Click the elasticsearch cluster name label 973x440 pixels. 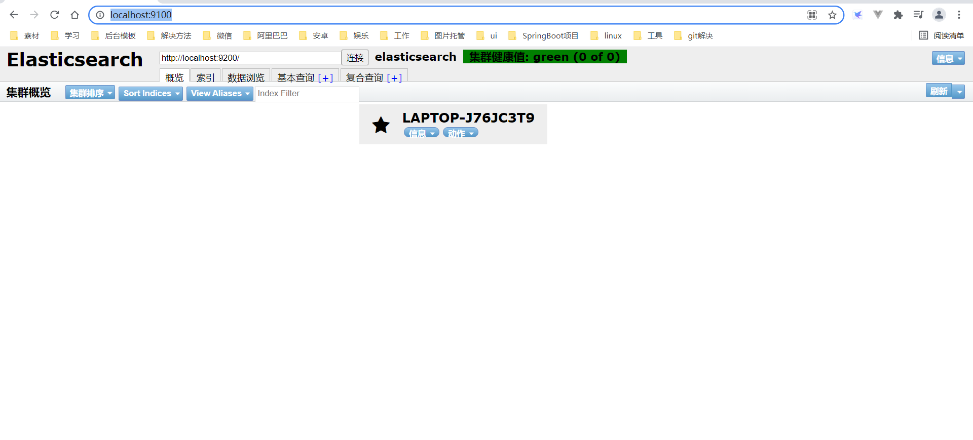[416, 57]
